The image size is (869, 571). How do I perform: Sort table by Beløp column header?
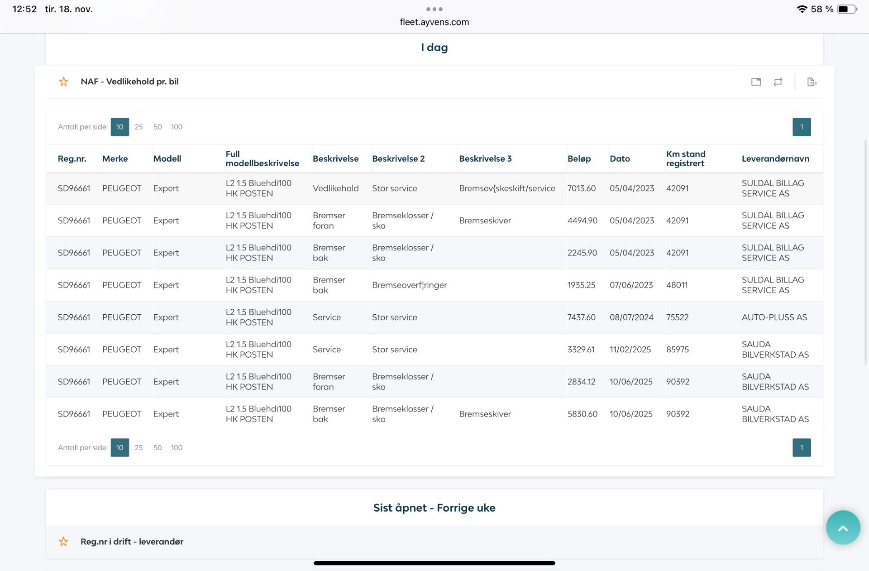(x=579, y=158)
